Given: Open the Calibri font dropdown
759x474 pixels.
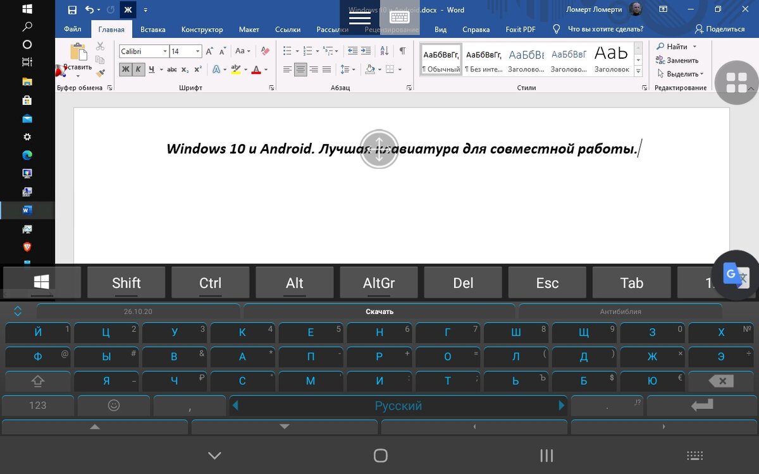Looking at the screenshot, I should [x=164, y=51].
